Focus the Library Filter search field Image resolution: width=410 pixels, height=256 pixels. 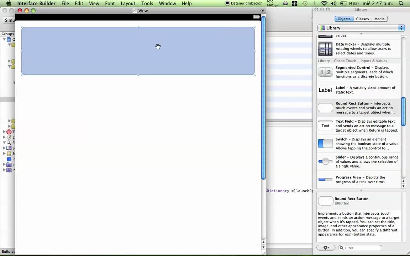(360, 247)
